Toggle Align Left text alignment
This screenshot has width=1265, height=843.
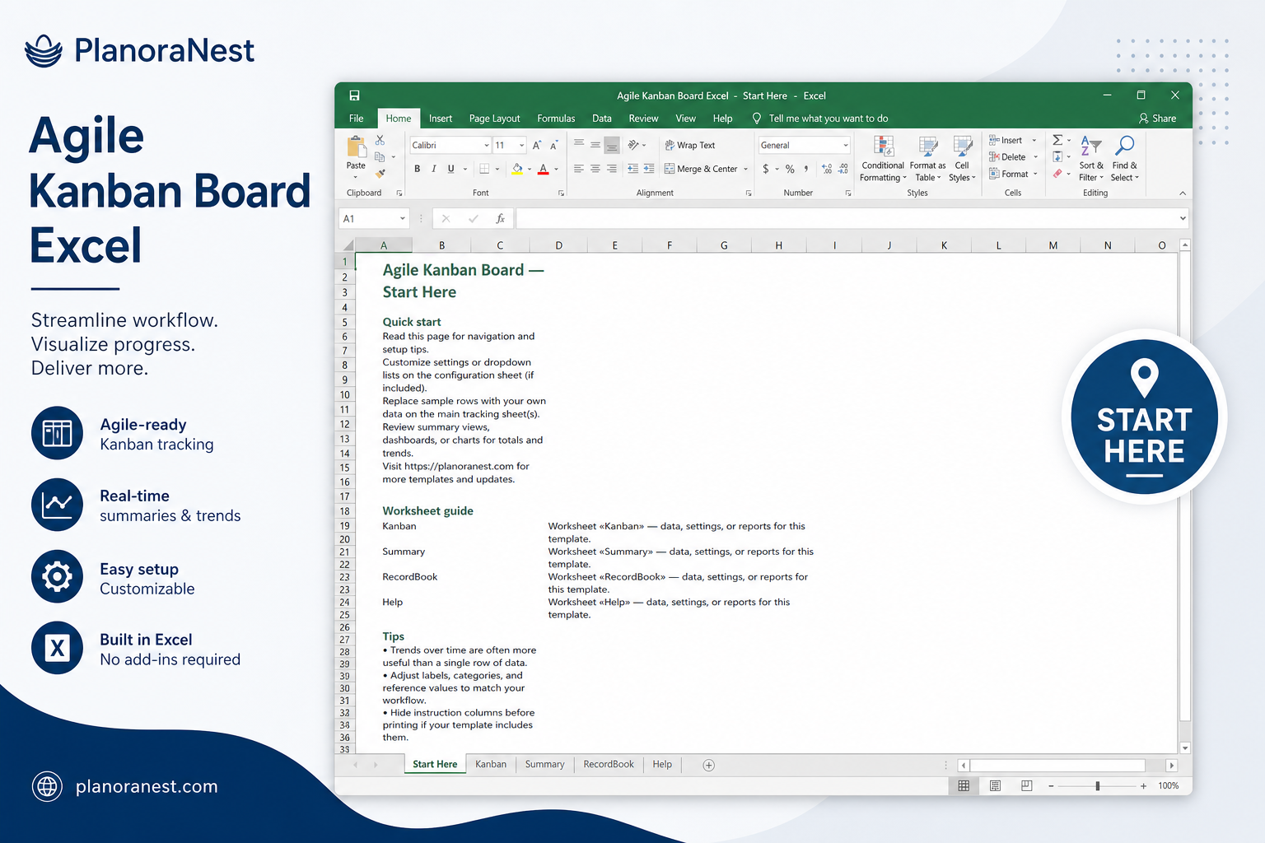pyautogui.click(x=579, y=169)
